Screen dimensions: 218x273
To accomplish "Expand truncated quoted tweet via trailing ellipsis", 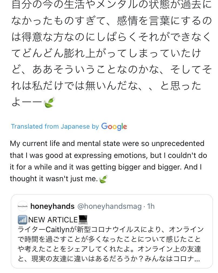I will pyautogui.click(x=197, y=259).
